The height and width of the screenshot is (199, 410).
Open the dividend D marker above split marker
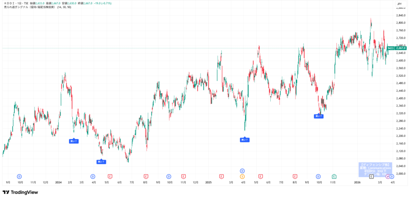pyautogui.click(x=242, y=171)
